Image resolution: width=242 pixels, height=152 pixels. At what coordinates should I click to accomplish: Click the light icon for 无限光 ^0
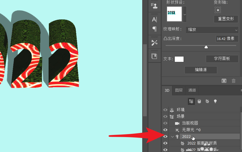tap(177, 130)
